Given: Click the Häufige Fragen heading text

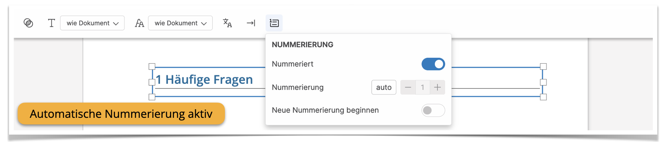Looking at the screenshot, I should 209,80.
